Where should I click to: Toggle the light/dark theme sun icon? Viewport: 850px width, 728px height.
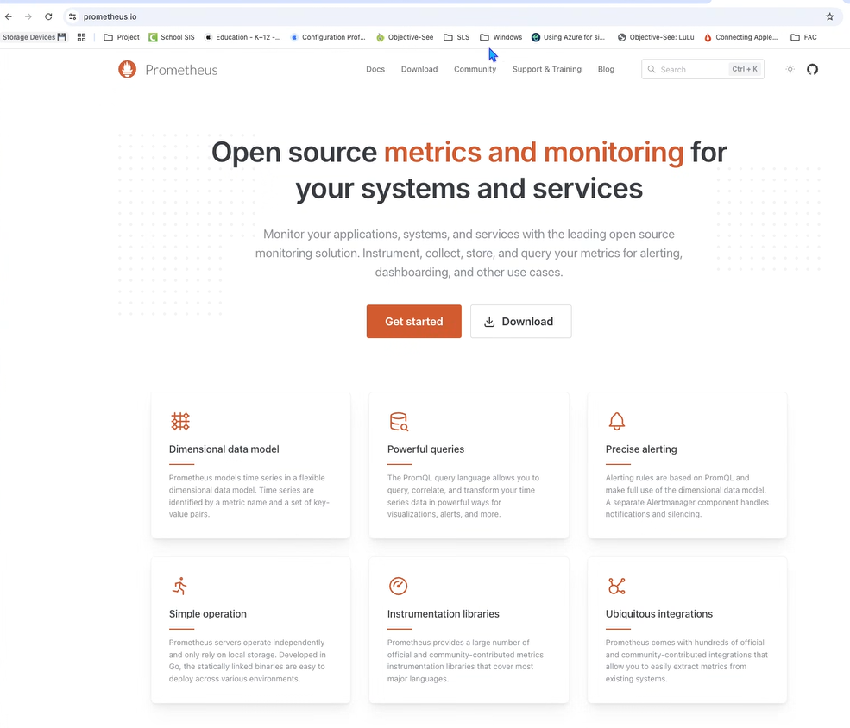(790, 69)
